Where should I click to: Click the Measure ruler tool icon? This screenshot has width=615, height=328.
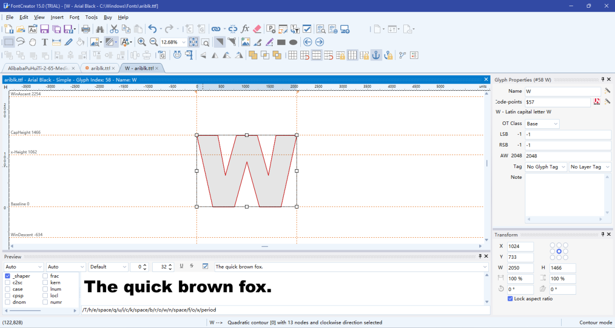pyautogui.click(x=56, y=42)
